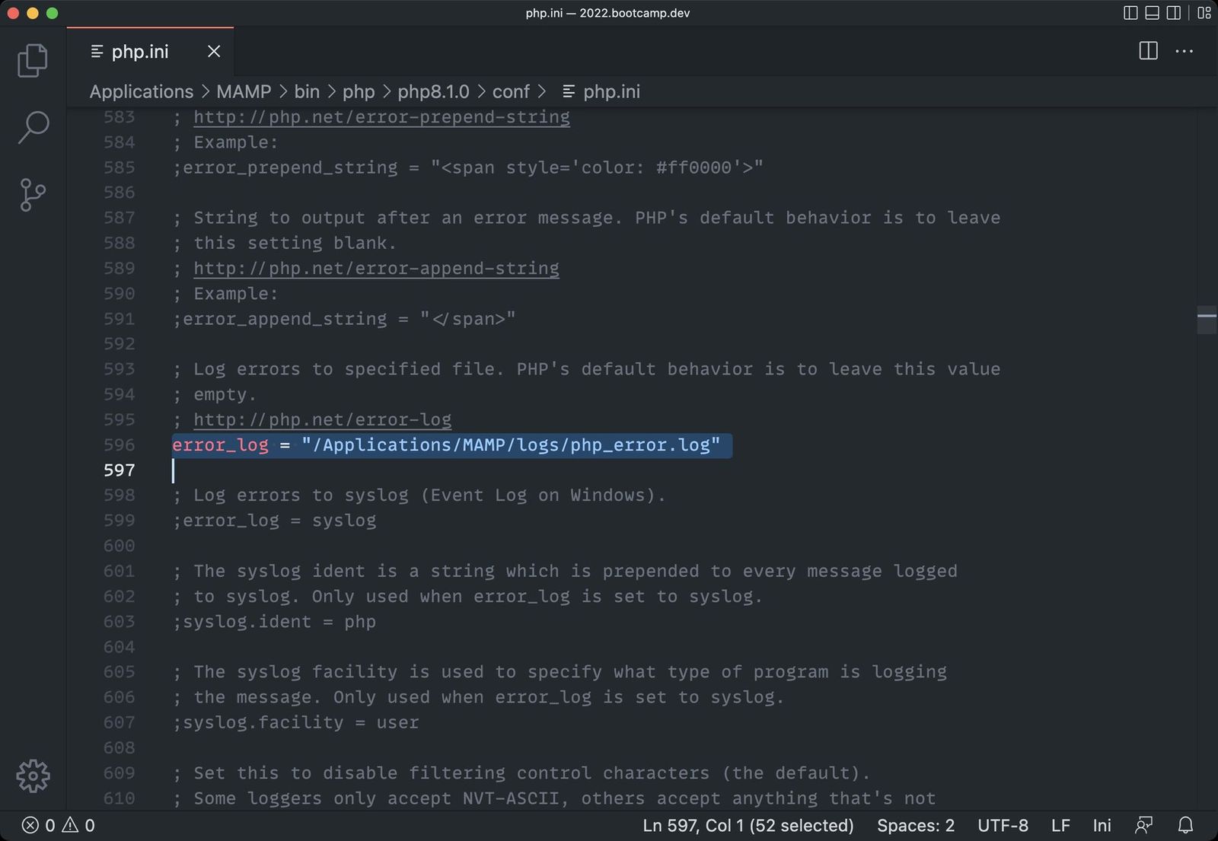Viewport: 1218px width, 841px height.
Task: Open the Explorer view in the activity bar
Action: click(x=33, y=60)
